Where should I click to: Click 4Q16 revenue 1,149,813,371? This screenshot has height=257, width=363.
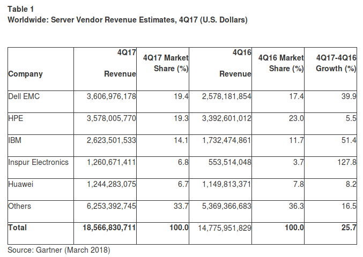[x=227, y=184]
